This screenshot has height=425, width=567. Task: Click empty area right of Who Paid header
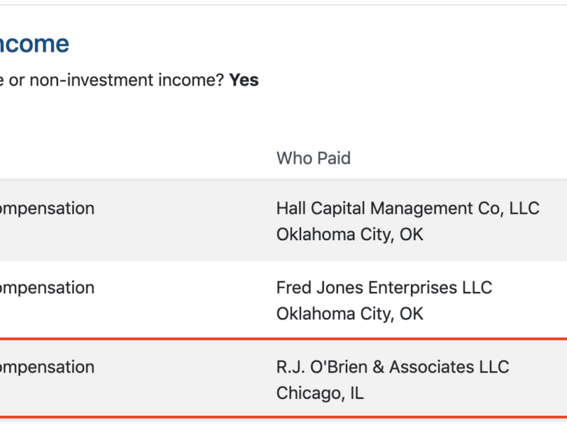tap(461, 157)
